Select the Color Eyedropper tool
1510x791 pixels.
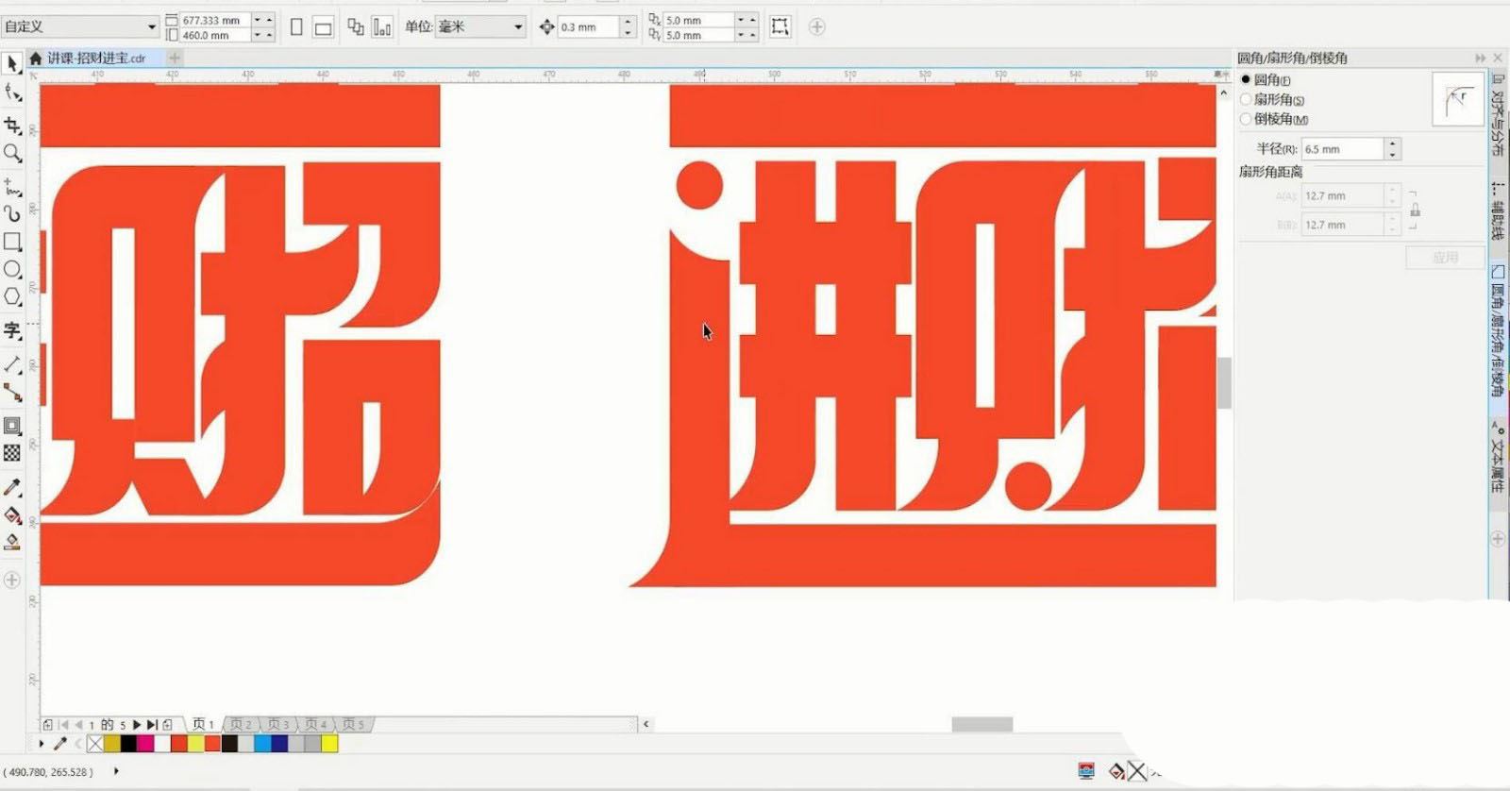pyautogui.click(x=12, y=487)
